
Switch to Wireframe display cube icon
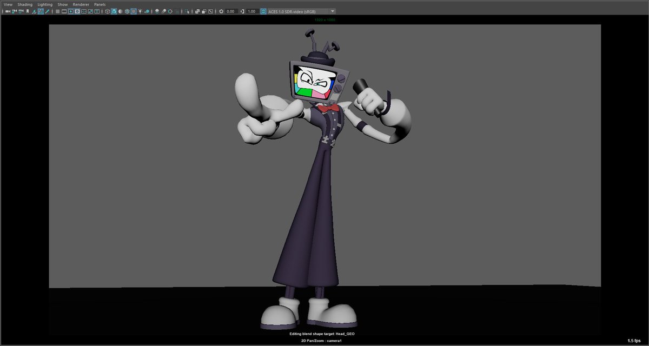(x=107, y=11)
